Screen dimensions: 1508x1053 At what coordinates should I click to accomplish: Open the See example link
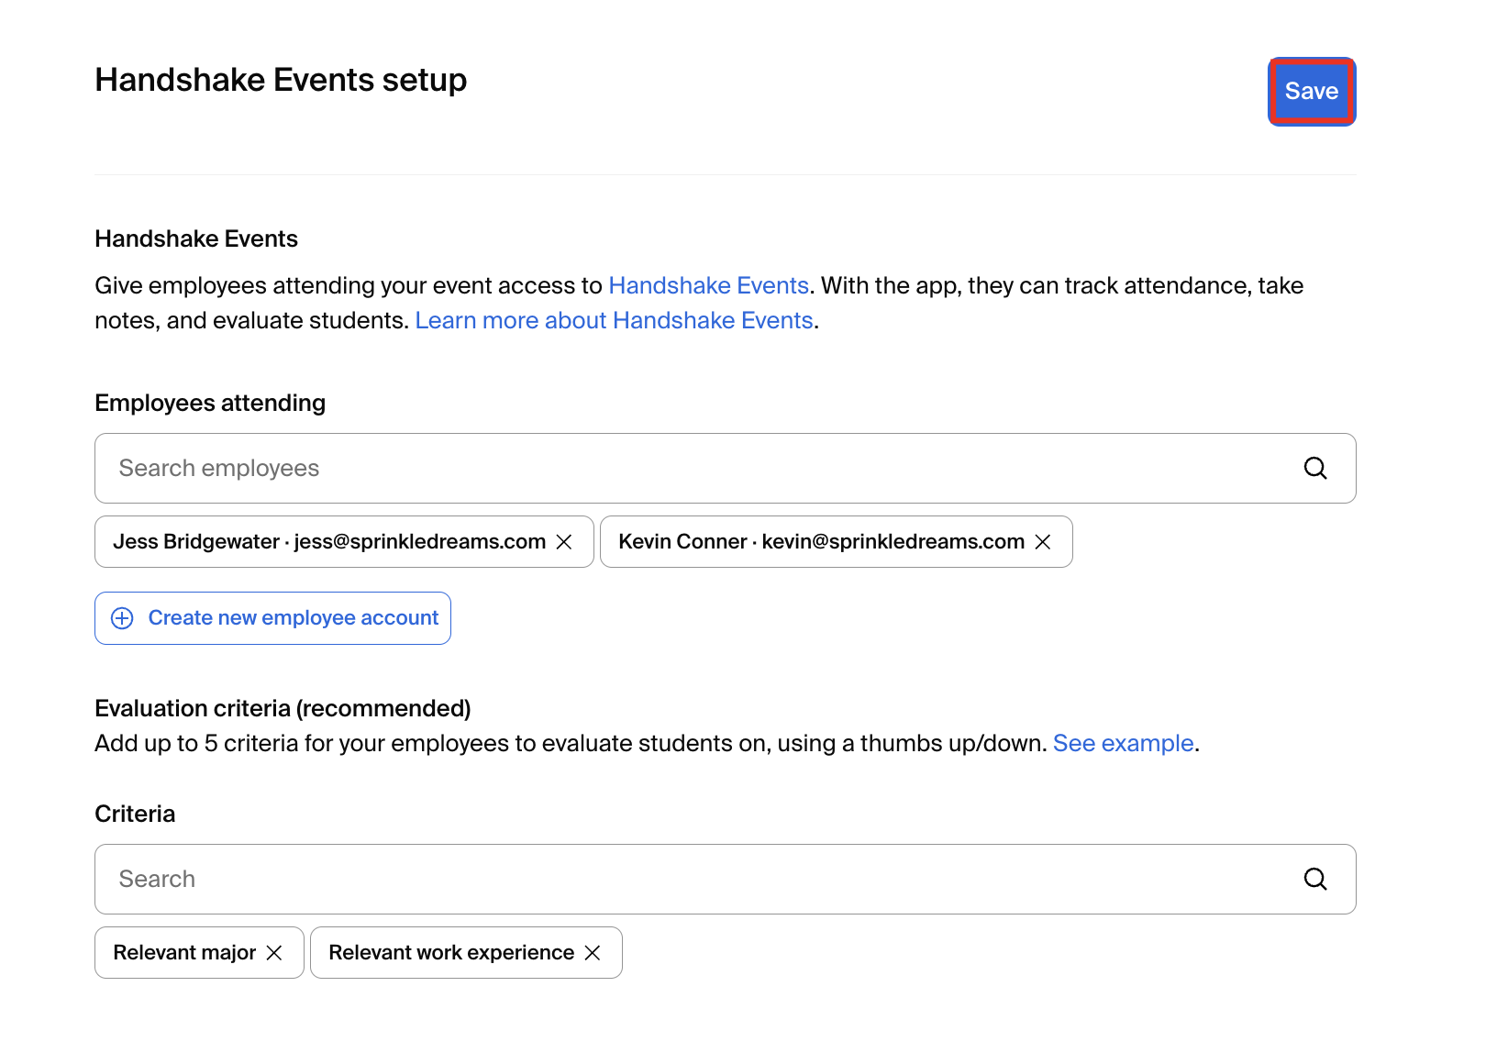(1123, 743)
